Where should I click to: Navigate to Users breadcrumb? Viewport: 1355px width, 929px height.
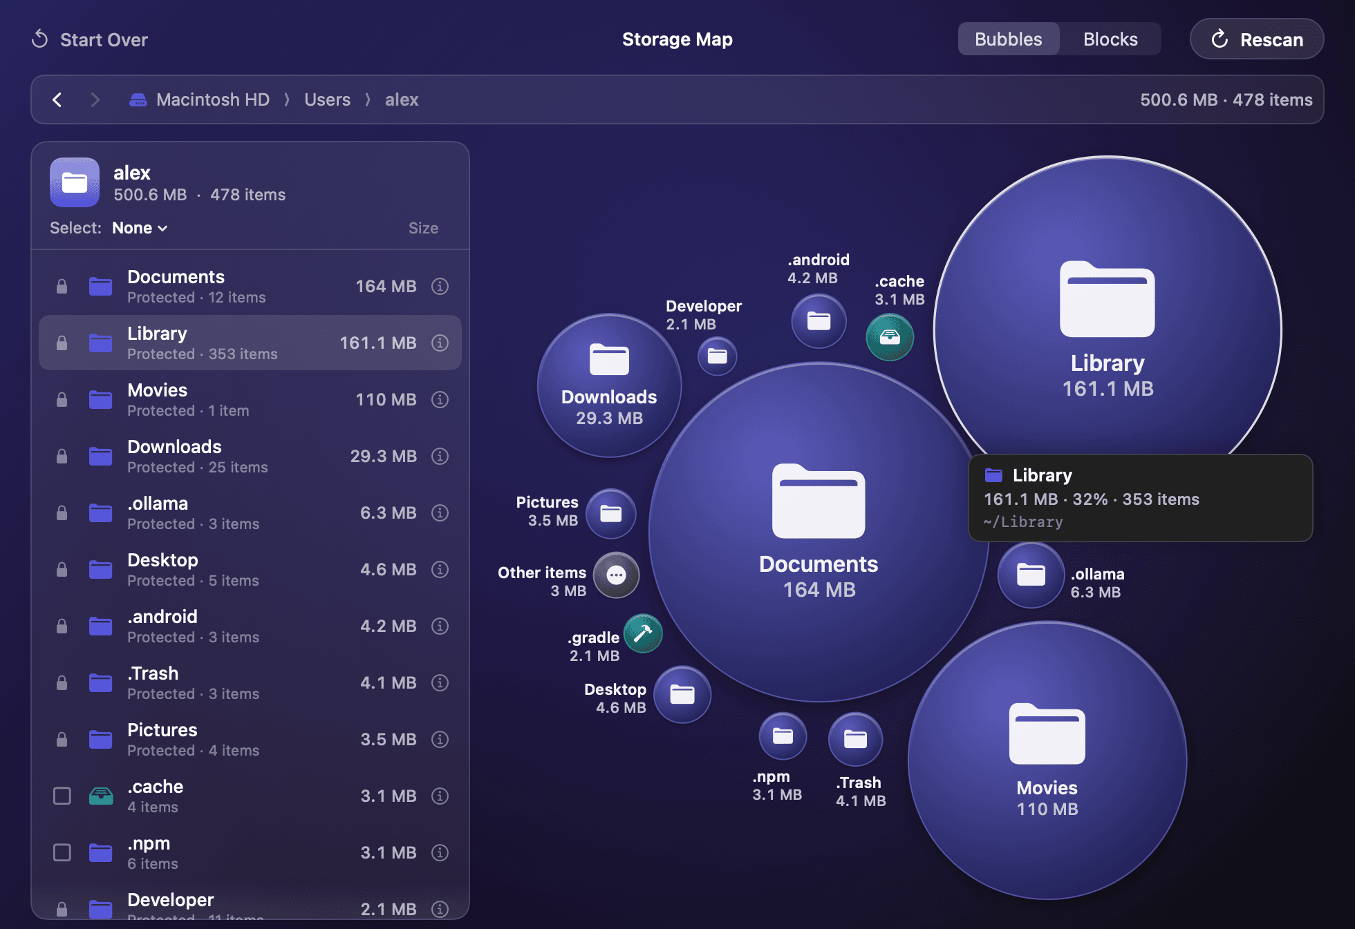[327, 99]
